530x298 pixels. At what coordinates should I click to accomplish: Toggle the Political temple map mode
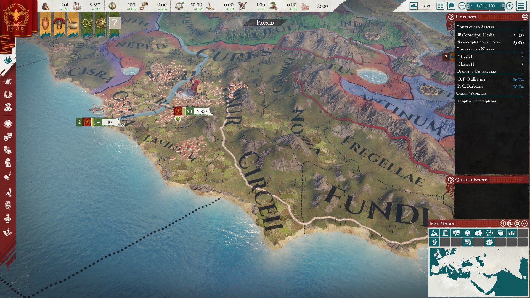click(x=445, y=233)
